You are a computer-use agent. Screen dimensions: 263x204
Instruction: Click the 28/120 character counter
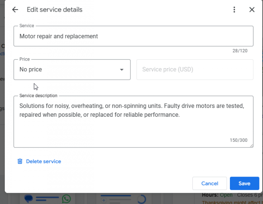(x=240, y=51)
